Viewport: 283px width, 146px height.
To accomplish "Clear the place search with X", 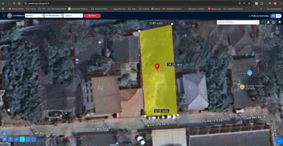I will [262, 22].
